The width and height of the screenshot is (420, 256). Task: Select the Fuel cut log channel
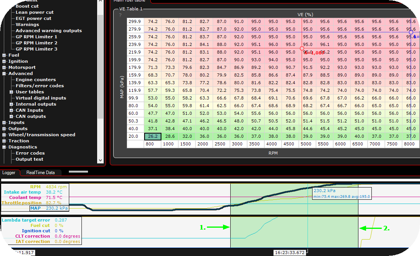tap(40, 225)
